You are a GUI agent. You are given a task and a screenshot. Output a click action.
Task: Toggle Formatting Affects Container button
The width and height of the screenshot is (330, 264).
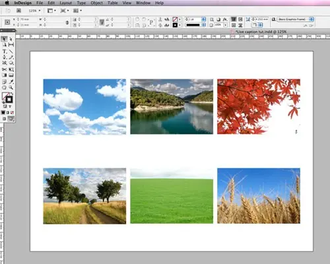[x=5, y=106]
